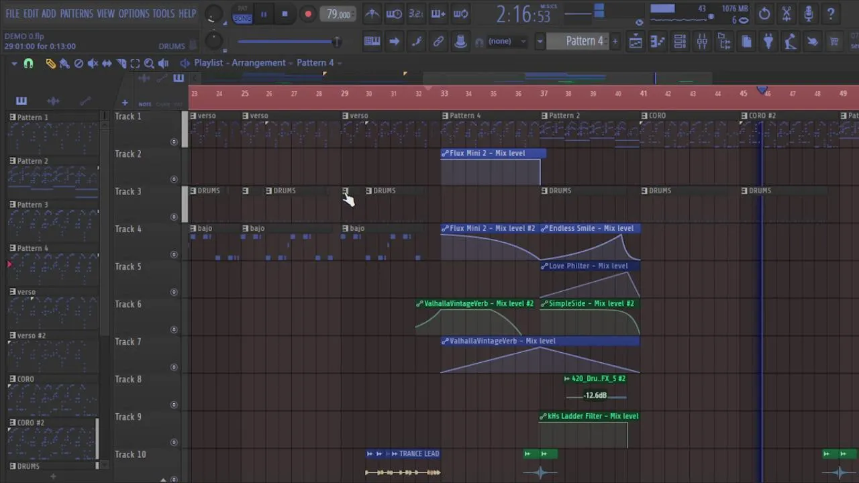
Task: Click the red record button
Action: pyautogui.click(x=308, y=14)
